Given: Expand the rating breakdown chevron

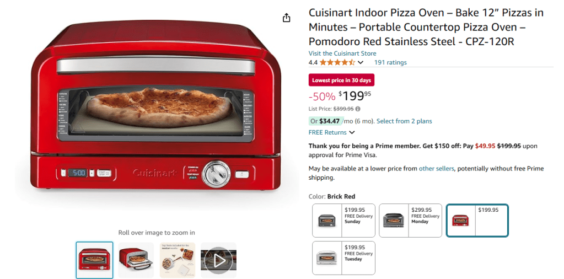Looking at the screenshot, I should tap(361, 63).
